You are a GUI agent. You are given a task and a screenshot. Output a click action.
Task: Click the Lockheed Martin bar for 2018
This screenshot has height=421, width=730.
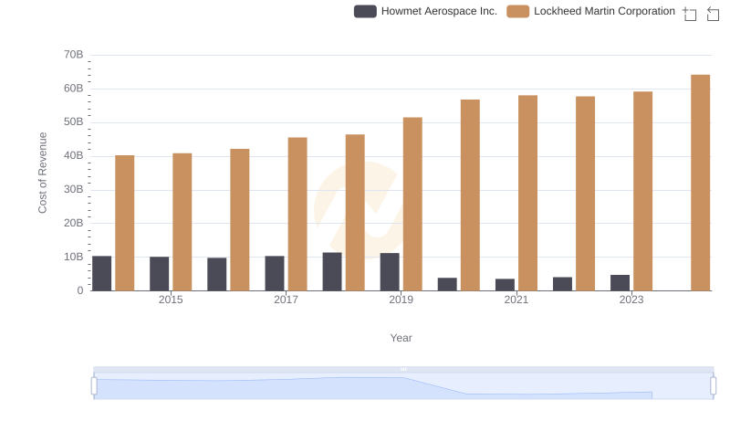355,213
